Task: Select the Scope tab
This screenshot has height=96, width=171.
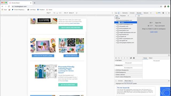Action: (145, 58)
